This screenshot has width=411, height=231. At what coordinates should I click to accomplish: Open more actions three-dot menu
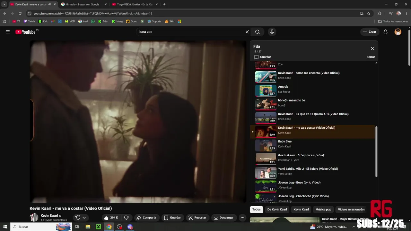pyautogui.click(x=242, y=218)
